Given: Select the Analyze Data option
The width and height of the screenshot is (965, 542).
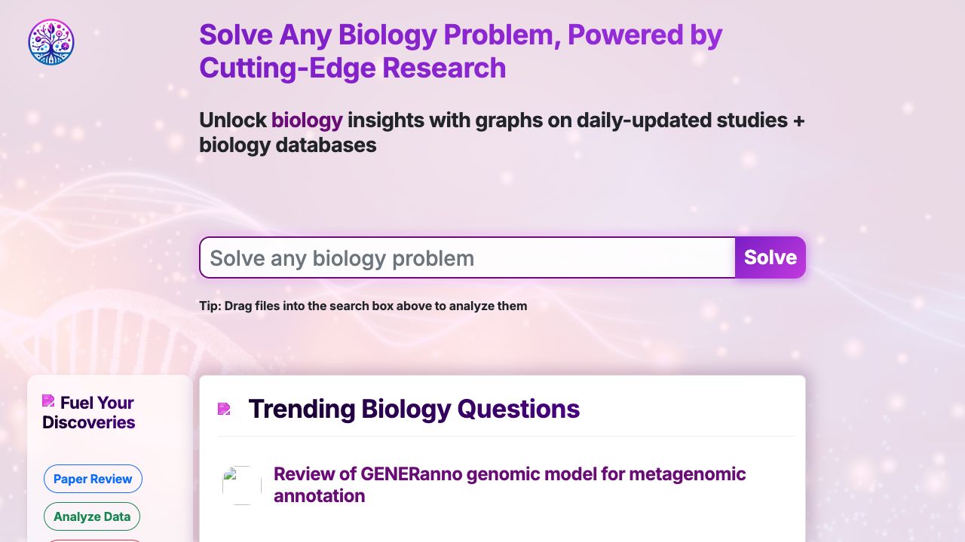Looking at the screenshot, I should [x=92, y=516].
